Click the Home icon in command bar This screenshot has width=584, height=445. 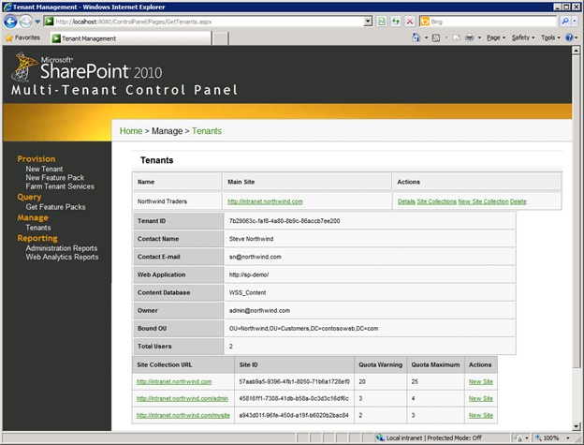click(416, 38)
